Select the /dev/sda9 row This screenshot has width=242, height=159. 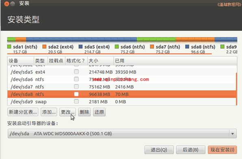click(x=122, y=101)
